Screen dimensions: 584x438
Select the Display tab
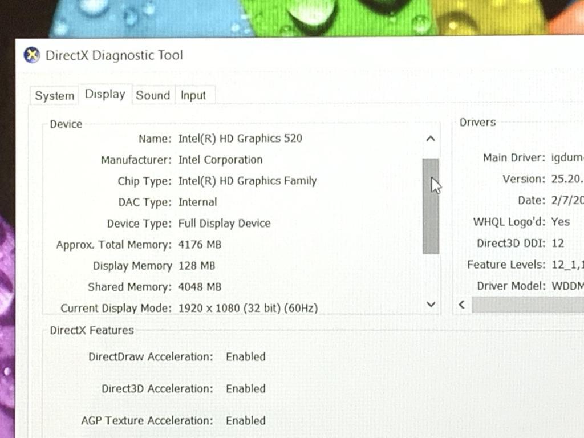click(105, 94)
